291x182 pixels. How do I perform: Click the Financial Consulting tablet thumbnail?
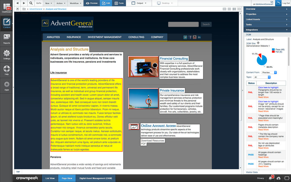[x=143, y=67]
